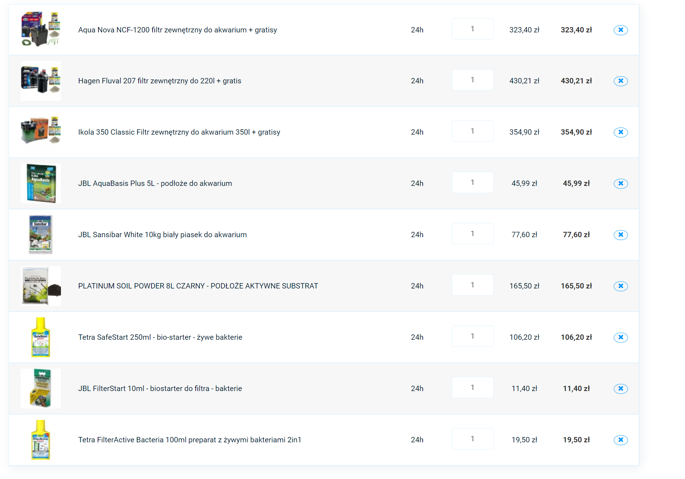This screenshot has height=479, width=685.
Task: Click the quantity field for Aqua Nova NCF-1200
Action: pyautogui.click(x=473, y=29)
